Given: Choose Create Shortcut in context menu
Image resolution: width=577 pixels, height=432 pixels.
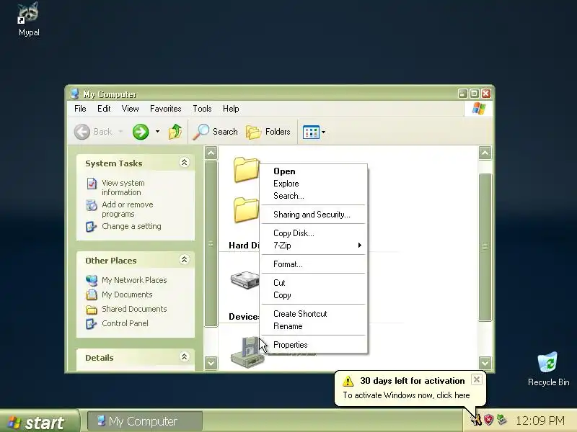Looking at the screenshot, I should point(314,314).
